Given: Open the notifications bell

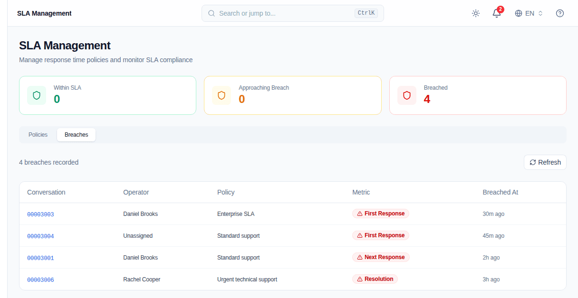Looking at the screenshot, I should (497, 13).
